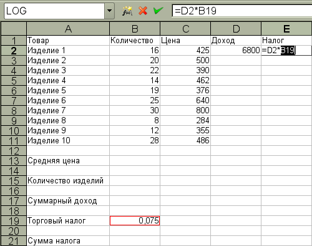Select row 13 header
The width and height of the screenshot is (312, 246).
click(x=14, y=161)
